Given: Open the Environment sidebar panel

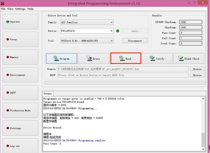Looking at the screenshot, I should tap(20, 75).
